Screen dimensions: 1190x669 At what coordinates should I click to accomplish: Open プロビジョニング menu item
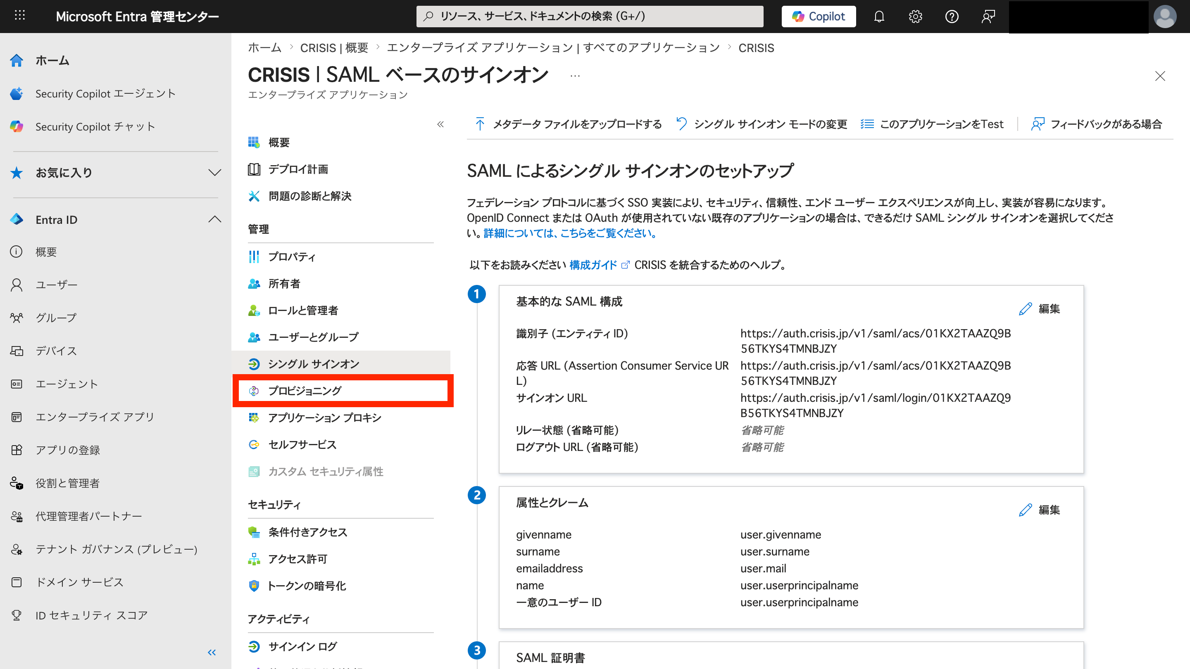click(343, 391)
